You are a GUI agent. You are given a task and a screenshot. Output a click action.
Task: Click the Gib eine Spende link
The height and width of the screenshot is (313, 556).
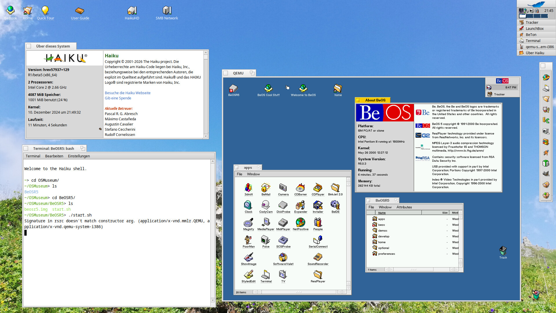118,98
